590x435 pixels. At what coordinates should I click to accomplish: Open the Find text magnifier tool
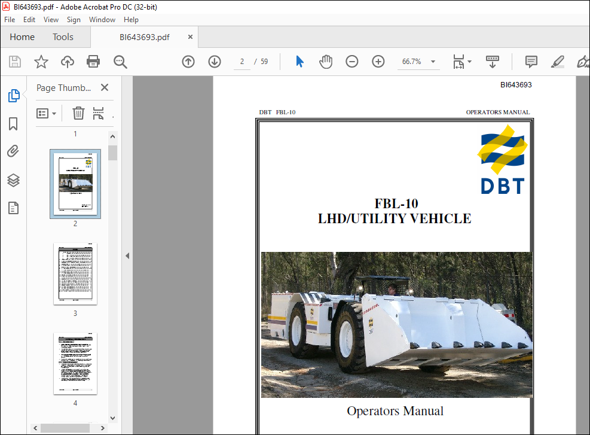(x=120, y=62)
